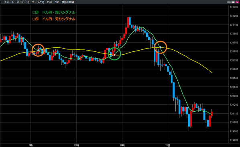Click the 120.000 price axis label
This screenshot has height=147, width=240.
(234, 122)
